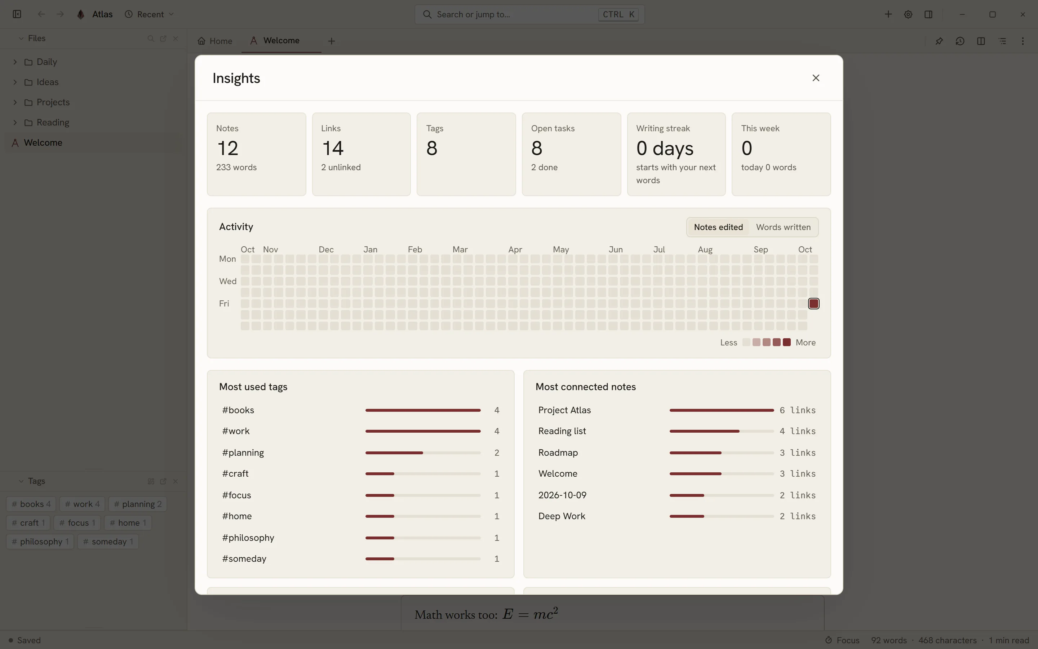
Task: Toggle the right panel layout icon
Action: (x=928, y=14)
